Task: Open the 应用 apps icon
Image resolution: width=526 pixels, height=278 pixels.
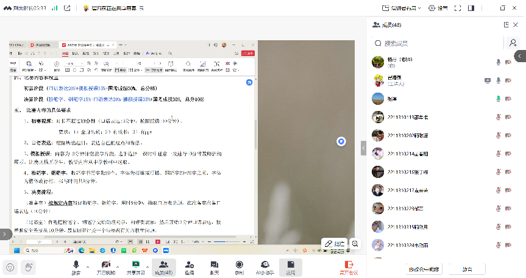Action: 291,265
